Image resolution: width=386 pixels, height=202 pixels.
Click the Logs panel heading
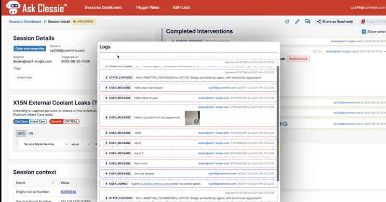pyautogui.click(x=105, y=47)
